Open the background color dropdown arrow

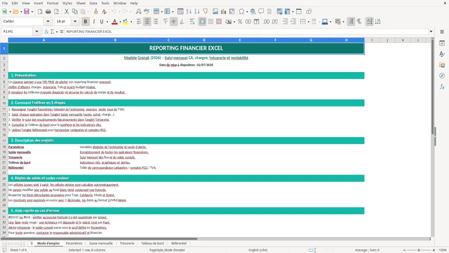[131, 22]
